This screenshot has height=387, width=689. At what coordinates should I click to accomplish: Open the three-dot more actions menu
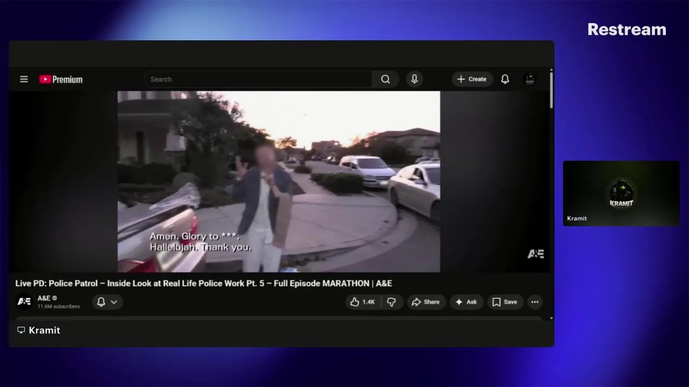535,302
